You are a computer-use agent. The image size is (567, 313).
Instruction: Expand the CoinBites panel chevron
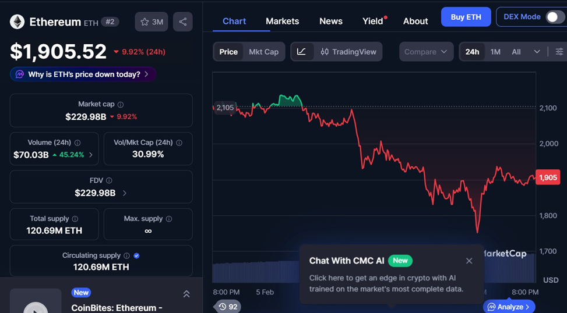(x=186, y=294)
